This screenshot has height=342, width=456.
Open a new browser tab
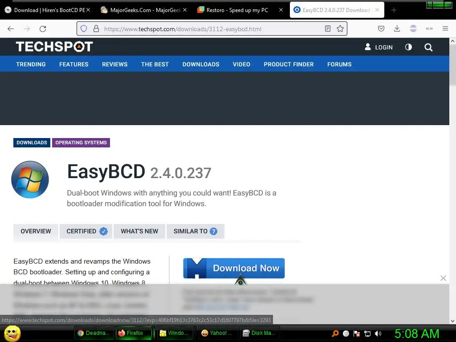[394, 10]
